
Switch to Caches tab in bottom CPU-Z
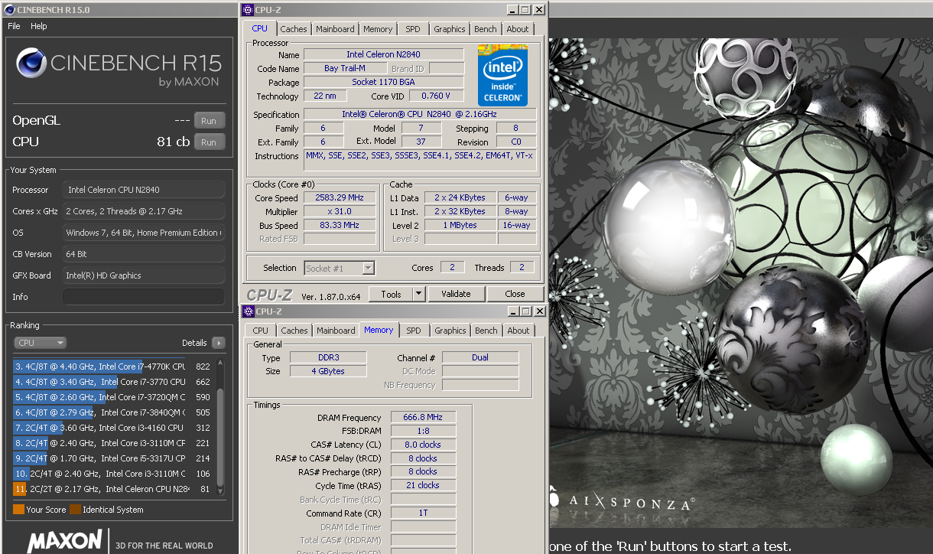[294, 331]
